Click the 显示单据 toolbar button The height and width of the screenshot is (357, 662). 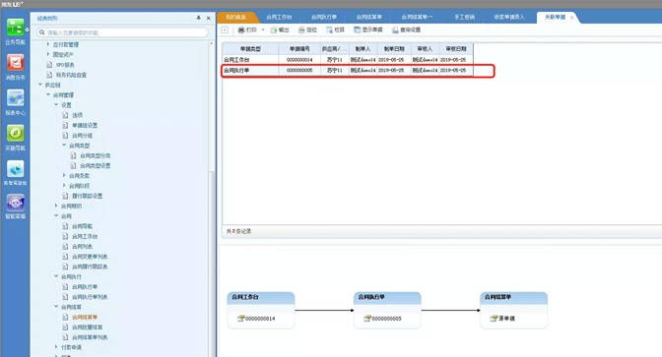[x=368, y=30]
